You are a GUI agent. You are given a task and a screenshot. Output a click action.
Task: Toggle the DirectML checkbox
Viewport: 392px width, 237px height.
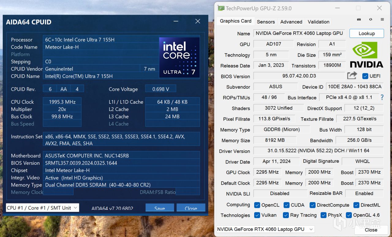(x=356, y=205)
